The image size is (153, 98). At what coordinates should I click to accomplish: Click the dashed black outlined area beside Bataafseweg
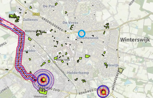[x=121, y=71]
